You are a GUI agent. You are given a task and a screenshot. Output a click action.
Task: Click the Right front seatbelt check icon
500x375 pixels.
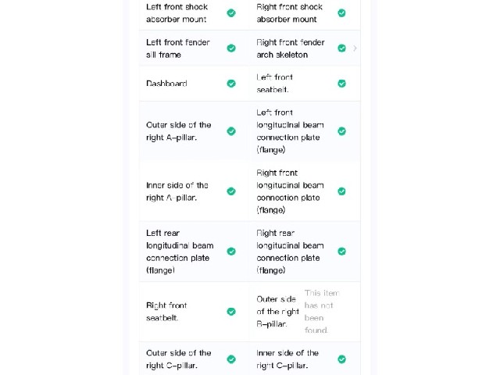point(231,312)
